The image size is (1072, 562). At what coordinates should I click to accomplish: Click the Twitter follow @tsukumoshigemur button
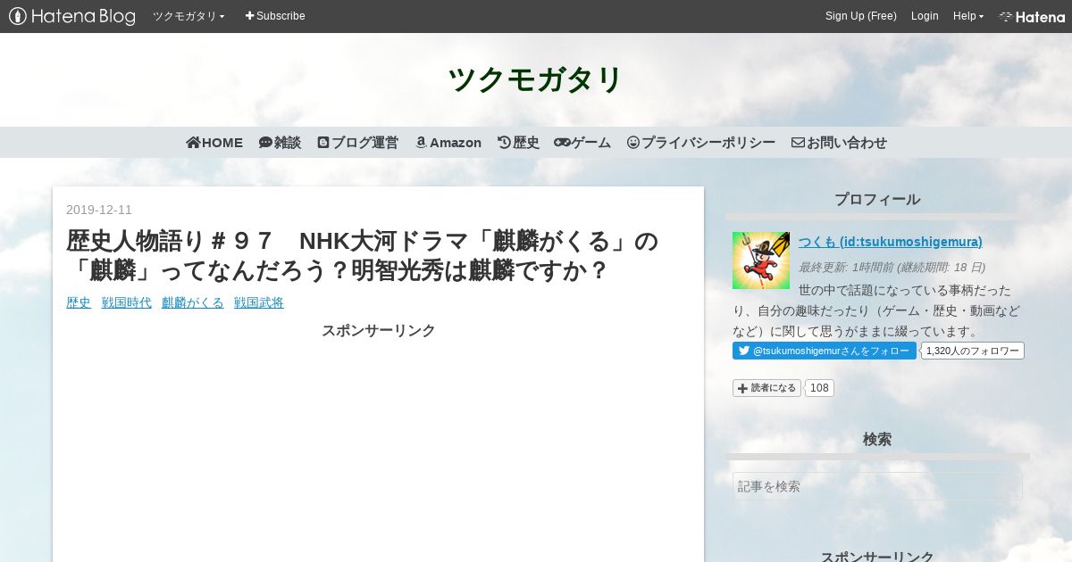[x=825, y=351]
